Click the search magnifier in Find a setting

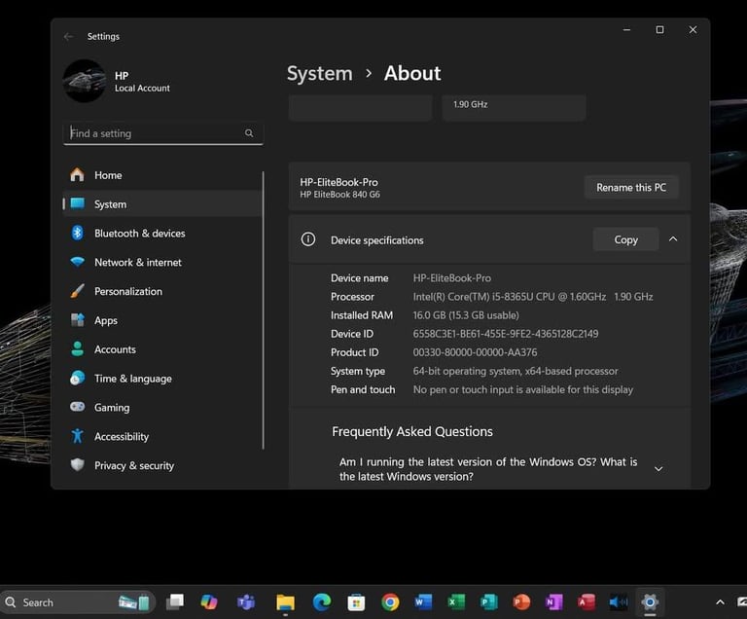pyautogui.click(x=249, y=133)
